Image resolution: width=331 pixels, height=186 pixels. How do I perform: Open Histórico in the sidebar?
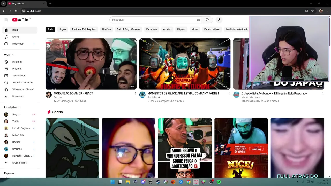[x=20, y=62]
